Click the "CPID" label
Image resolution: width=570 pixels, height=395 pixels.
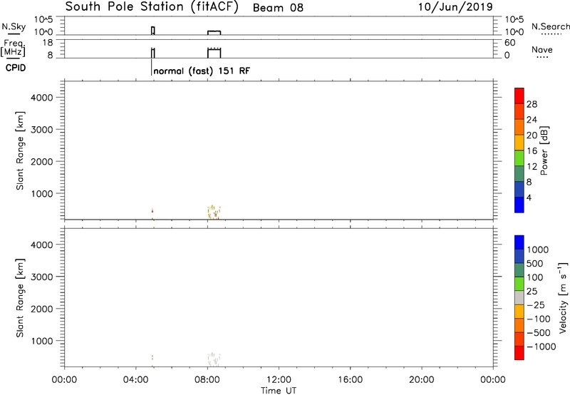click(x=16, y=68)
